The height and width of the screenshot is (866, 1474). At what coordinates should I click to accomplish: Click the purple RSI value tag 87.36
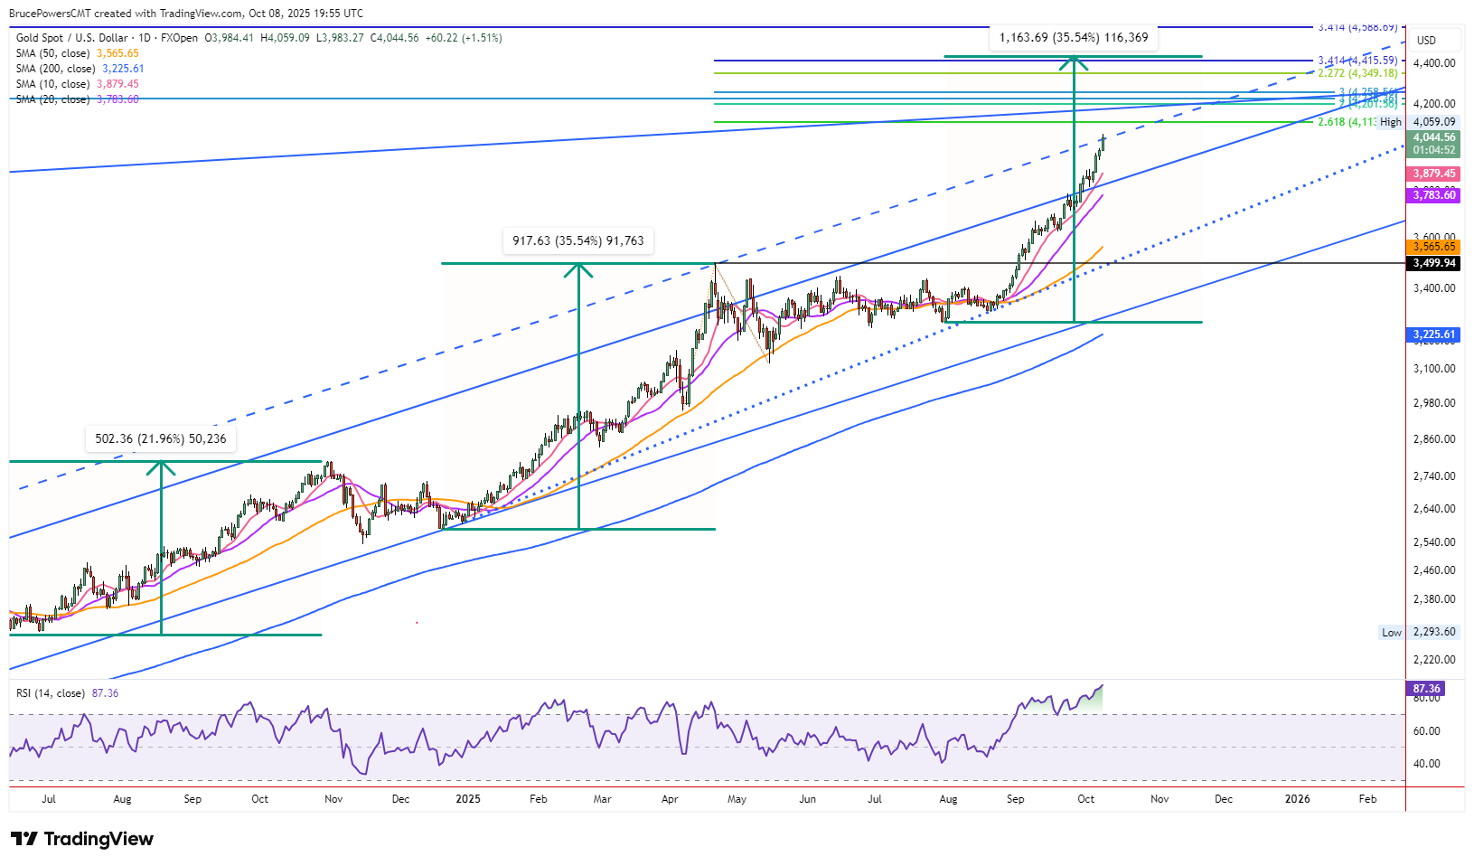pyautogui.click(x=1427, y=689)
